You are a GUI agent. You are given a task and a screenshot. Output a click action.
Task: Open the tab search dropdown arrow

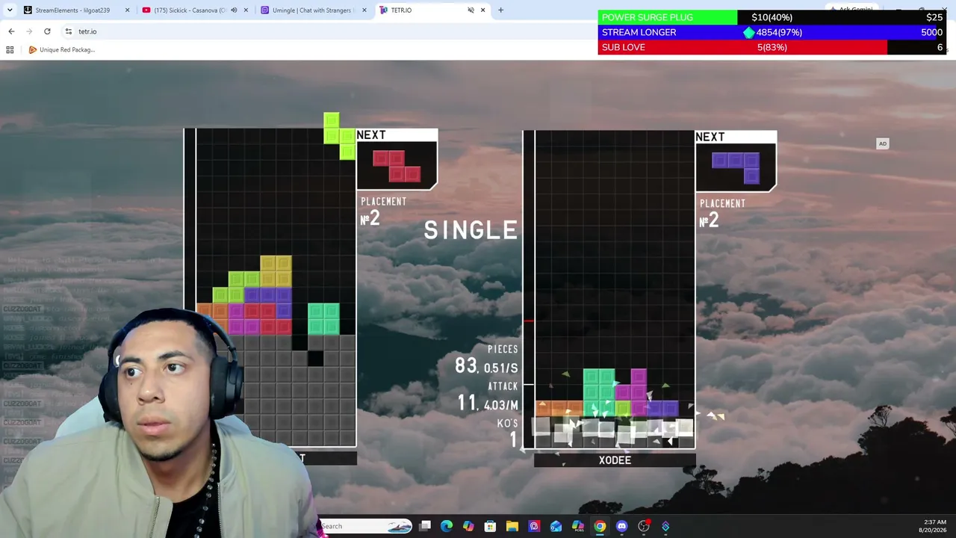pos(10,10)
